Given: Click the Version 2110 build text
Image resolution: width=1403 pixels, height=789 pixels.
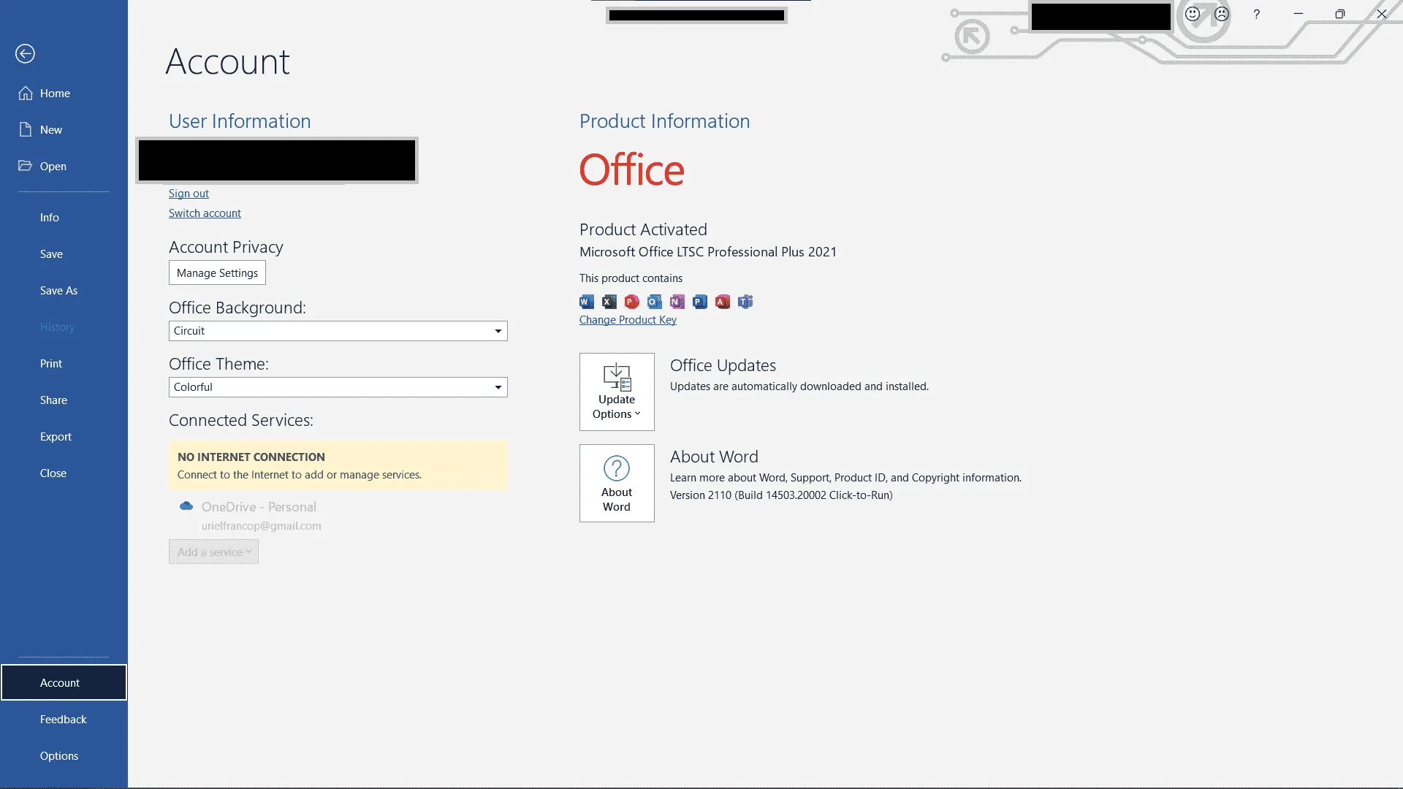Looking at the screenshot, I should [x=781, y=495].
